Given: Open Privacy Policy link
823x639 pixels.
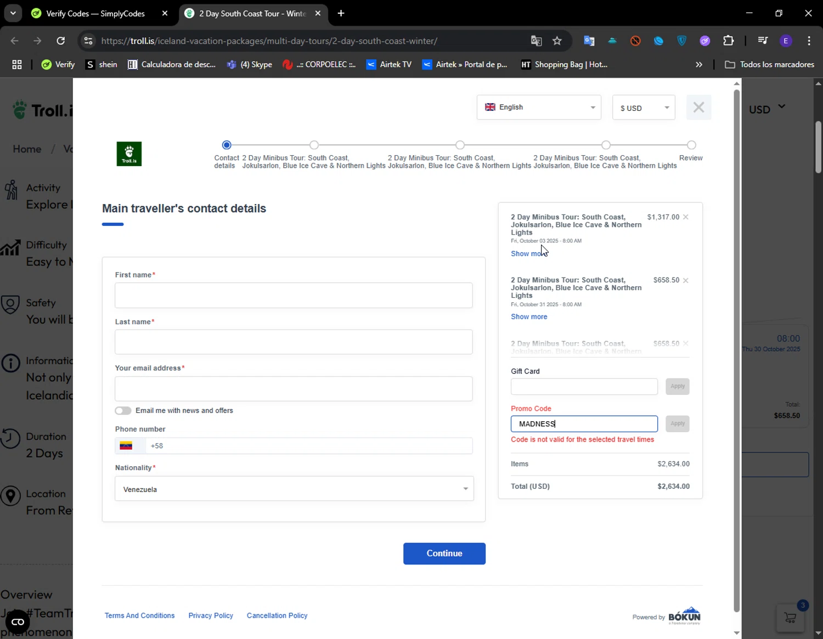Looking at the screenshot, I should point(211,615).
